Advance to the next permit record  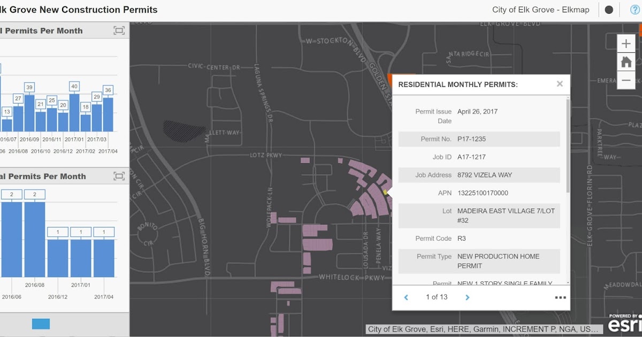tap(467, 297)
